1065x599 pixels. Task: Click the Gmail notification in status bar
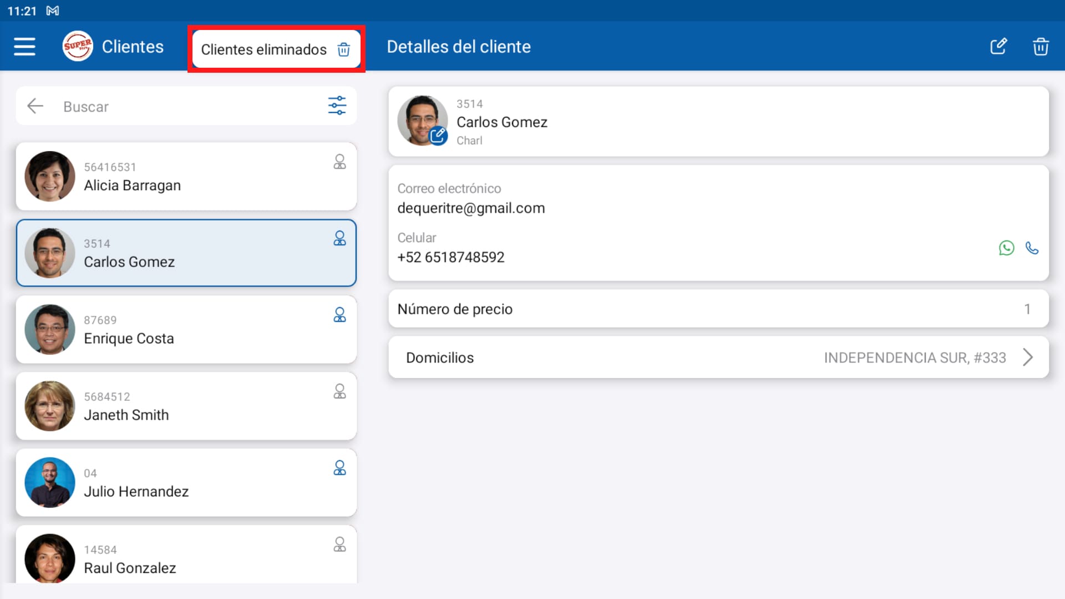tap(53, 11)
